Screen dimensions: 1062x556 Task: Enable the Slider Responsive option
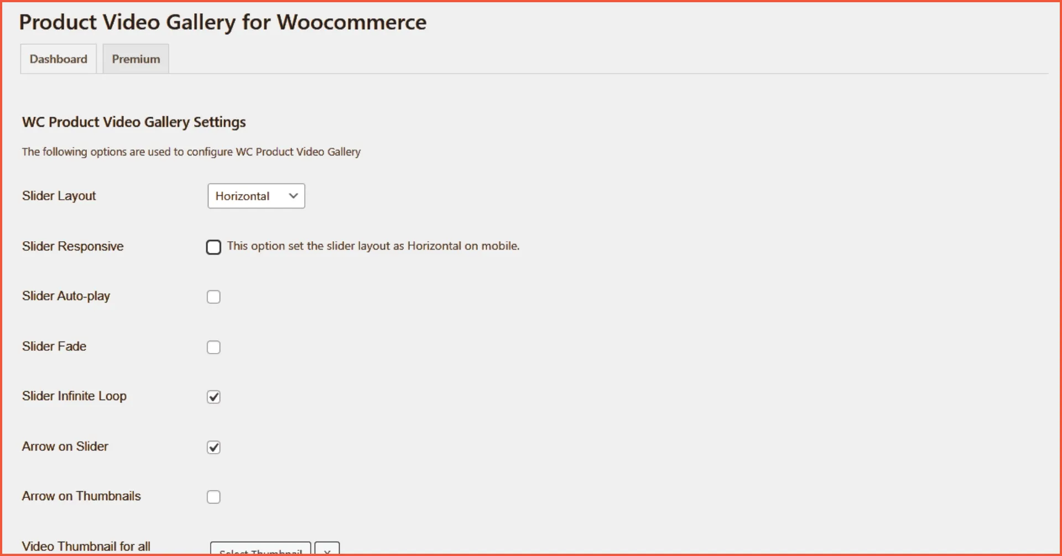(x=214, y=247)
